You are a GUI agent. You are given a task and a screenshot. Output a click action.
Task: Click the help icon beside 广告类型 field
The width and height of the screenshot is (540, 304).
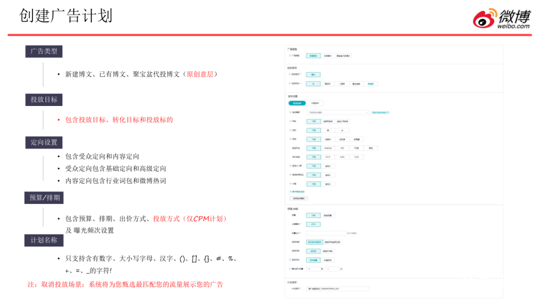(290, 56)
